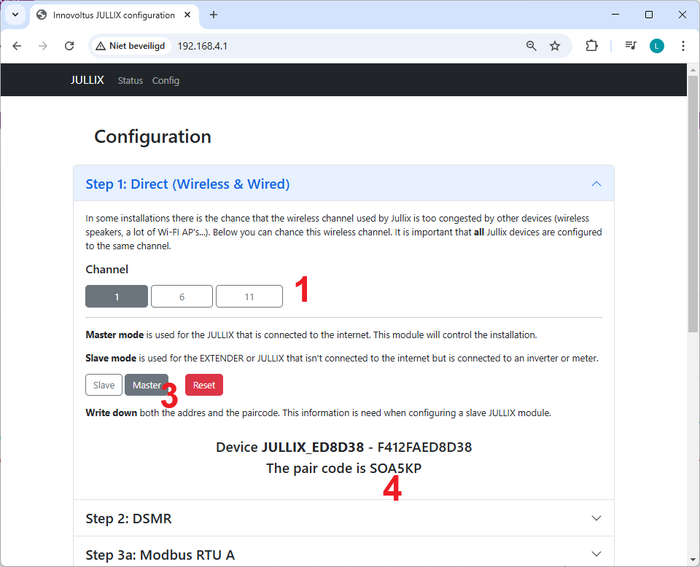Select wireless channel 1
The height and width of the screenshot is (567, 700).
117,297
